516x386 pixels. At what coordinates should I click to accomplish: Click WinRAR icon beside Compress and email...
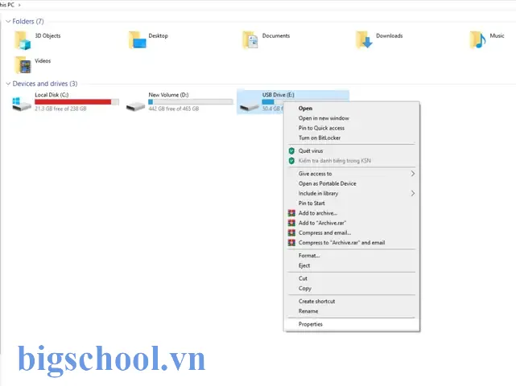[x=291, y=232]
